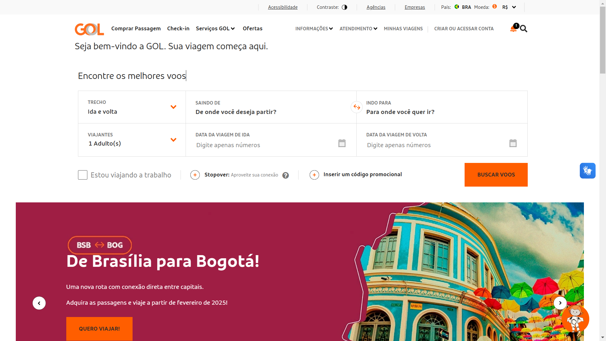This screenshot has width=606, height=341.
Task: Open Ofertas menu item
Action: click(x=252, y=28)
